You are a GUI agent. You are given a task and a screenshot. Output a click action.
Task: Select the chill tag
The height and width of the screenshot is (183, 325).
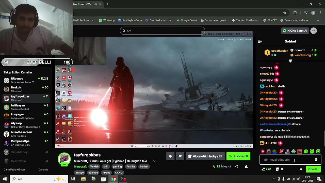(106, 166)
